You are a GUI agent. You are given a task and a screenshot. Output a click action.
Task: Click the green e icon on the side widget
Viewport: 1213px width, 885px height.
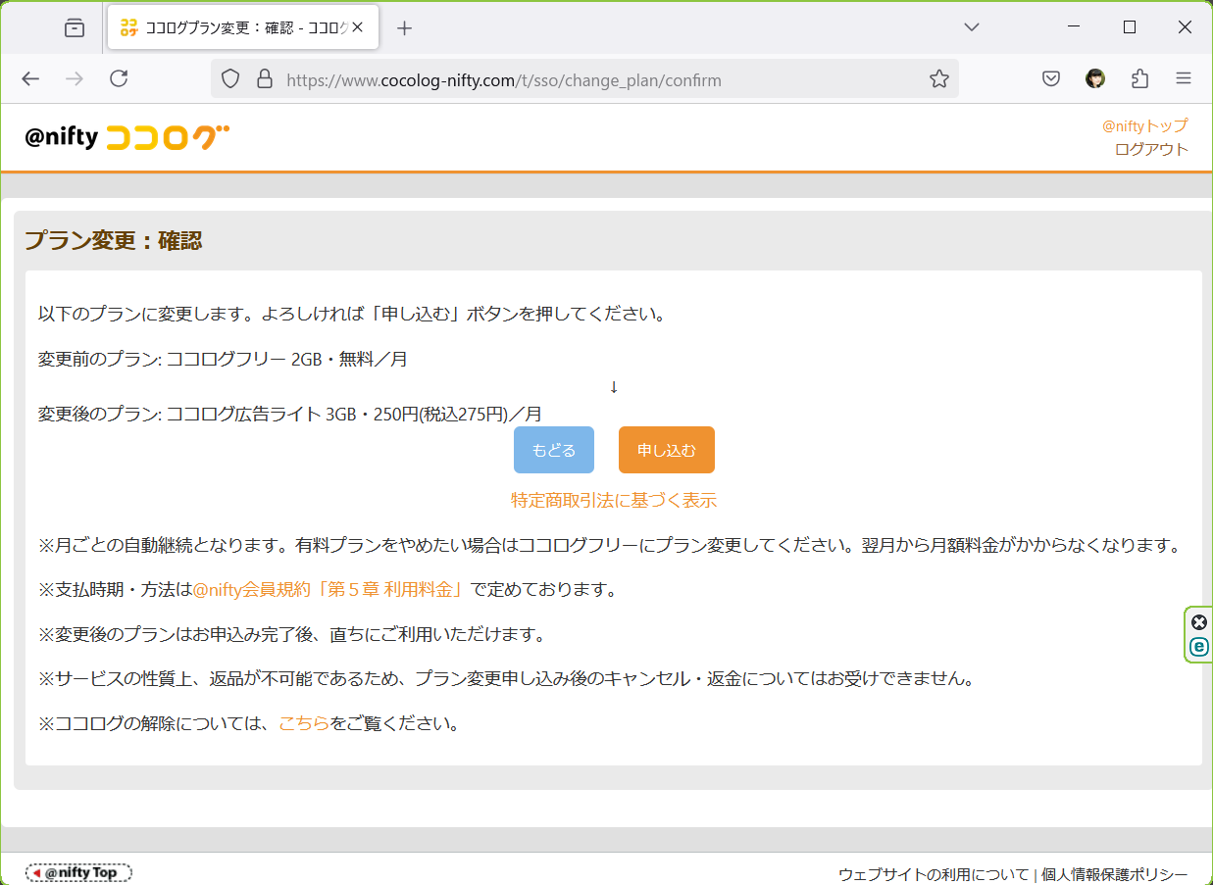(x=1198, y=647)
